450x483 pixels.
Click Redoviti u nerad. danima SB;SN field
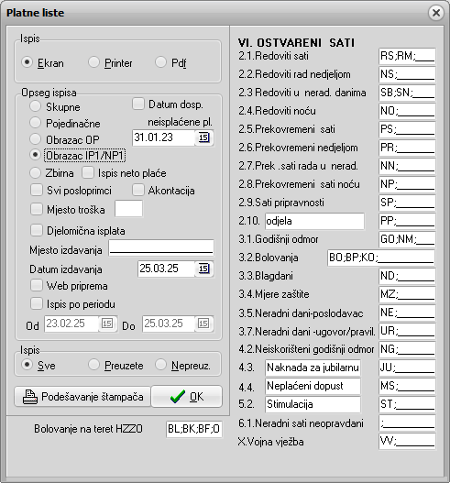(x=407, y=93)
